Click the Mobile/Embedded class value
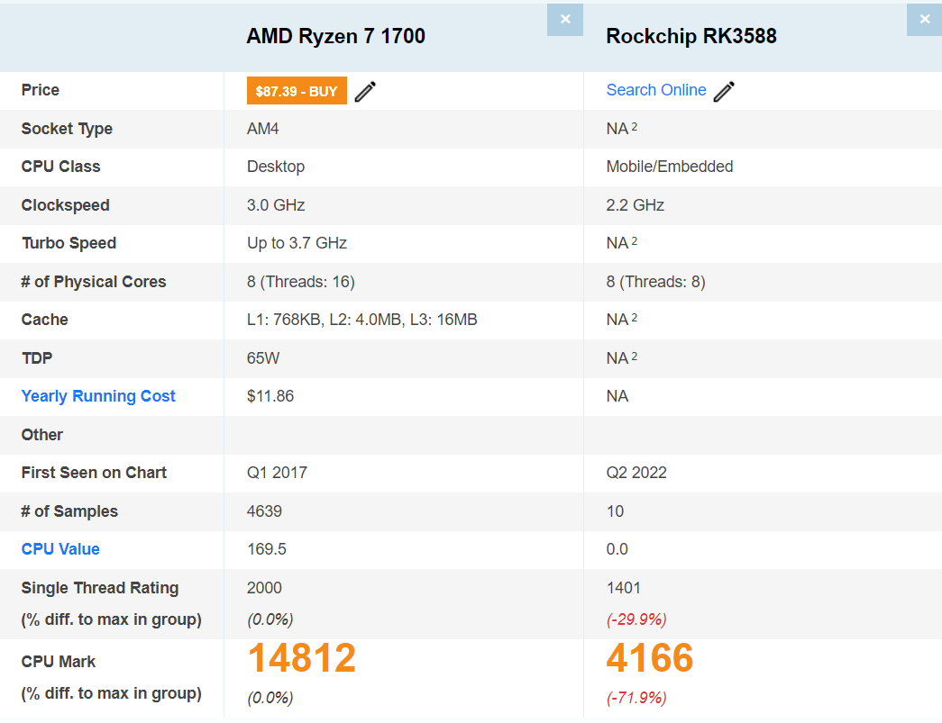This screenshot has height=723, width=942. pos(669,167)
